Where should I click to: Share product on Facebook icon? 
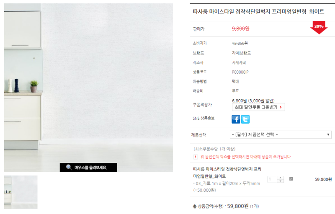point(236,119)
